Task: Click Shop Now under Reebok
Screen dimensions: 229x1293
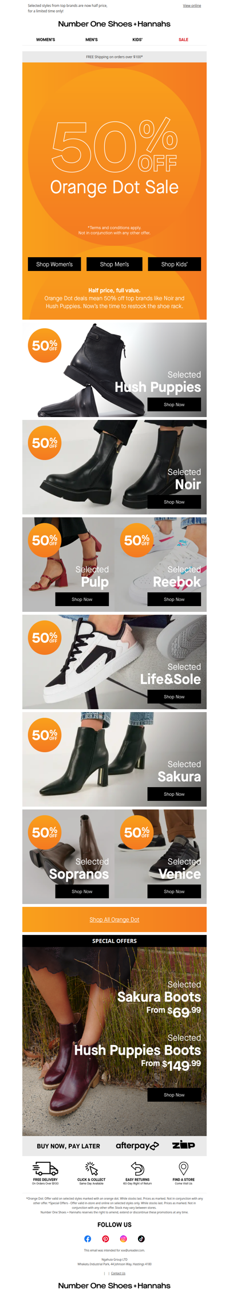Action: (174, 599)
